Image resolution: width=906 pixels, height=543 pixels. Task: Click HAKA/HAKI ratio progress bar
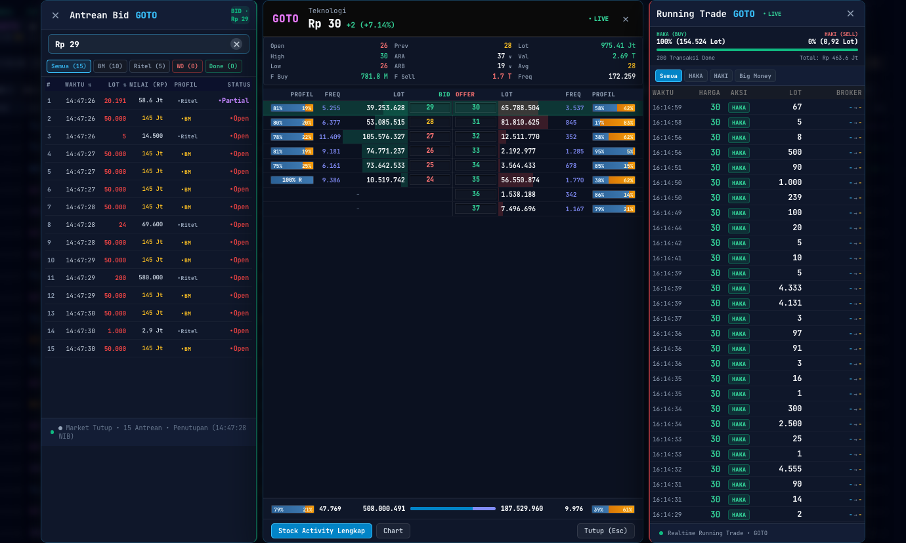757,50
